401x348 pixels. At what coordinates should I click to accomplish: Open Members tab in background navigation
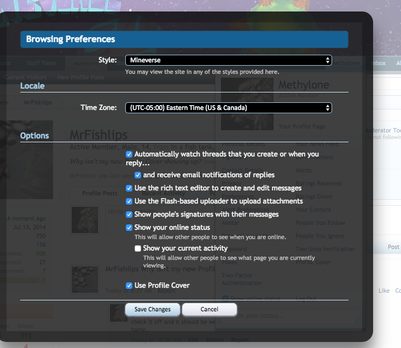[x=86, y=63]
